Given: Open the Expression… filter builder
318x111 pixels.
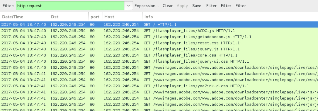Looking at the screenshot, I should tap(147, 6).
